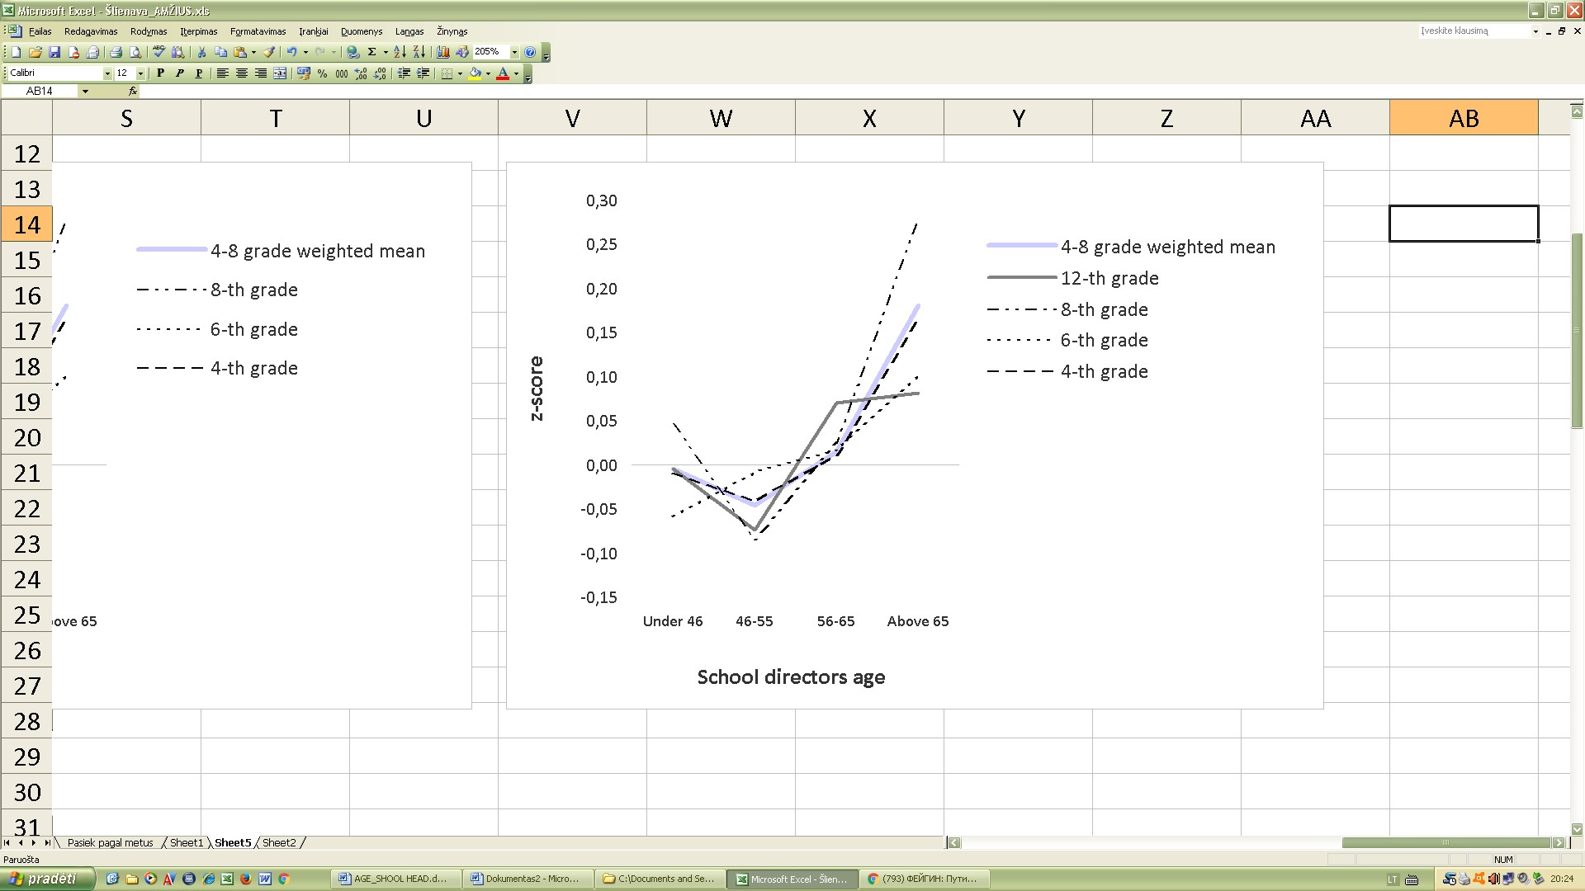Click the Copy icon in toolbar

[221, 52]
